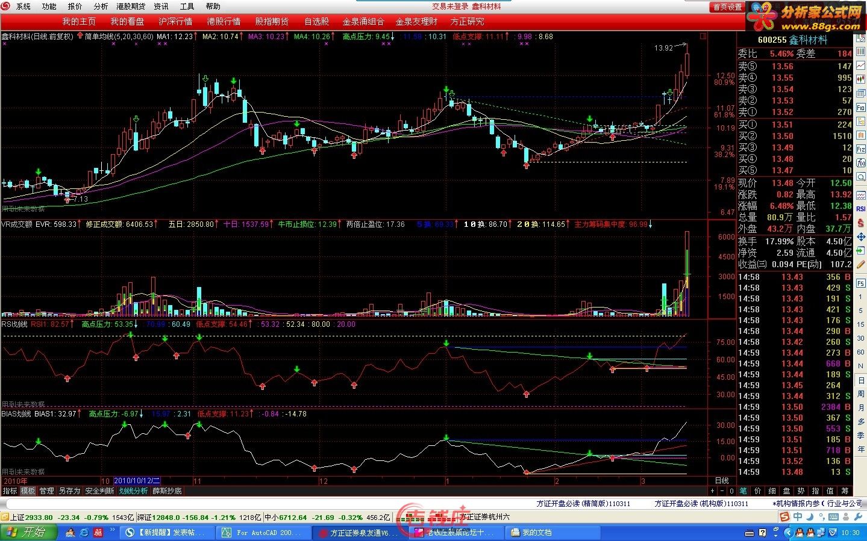This screenshot has height=541, width=867.
Task: Switch to 60-minute period
Action: coord(860,352)
